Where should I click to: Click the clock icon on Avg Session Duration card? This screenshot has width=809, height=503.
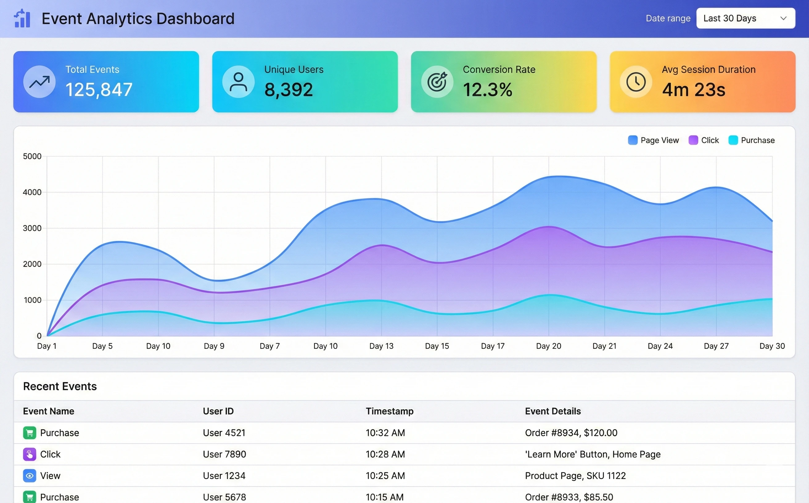coord(636,81)
